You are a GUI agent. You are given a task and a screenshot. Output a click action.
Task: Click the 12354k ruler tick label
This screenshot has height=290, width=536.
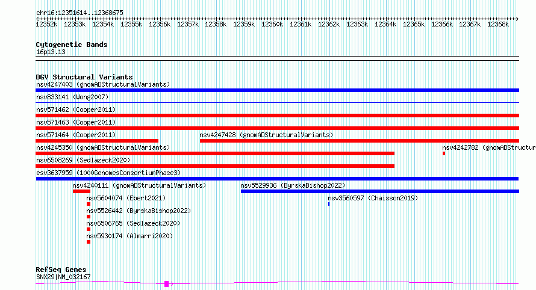click(x=103, y=24)
